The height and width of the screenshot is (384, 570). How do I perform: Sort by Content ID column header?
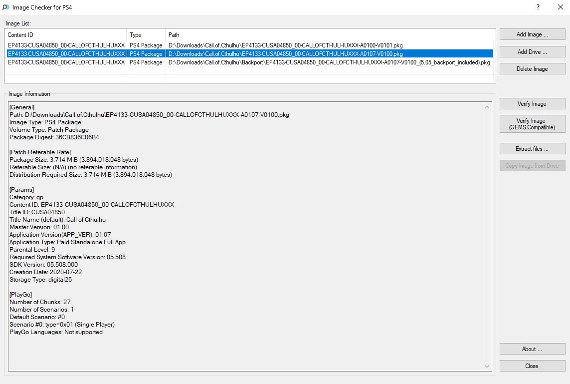(66, 35)
